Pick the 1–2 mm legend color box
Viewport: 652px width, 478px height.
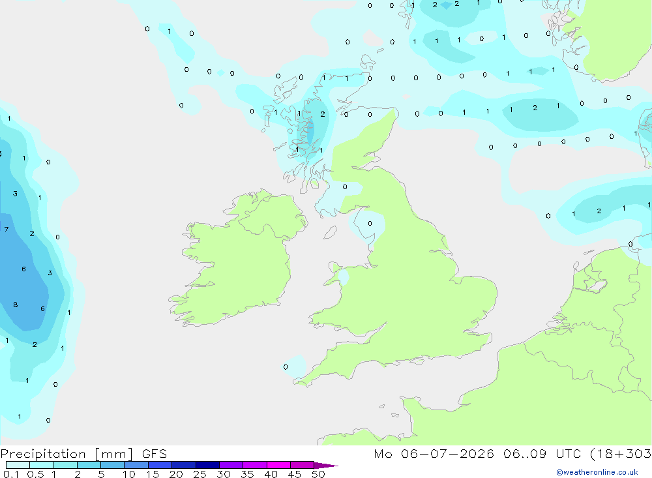coord(65,465)
